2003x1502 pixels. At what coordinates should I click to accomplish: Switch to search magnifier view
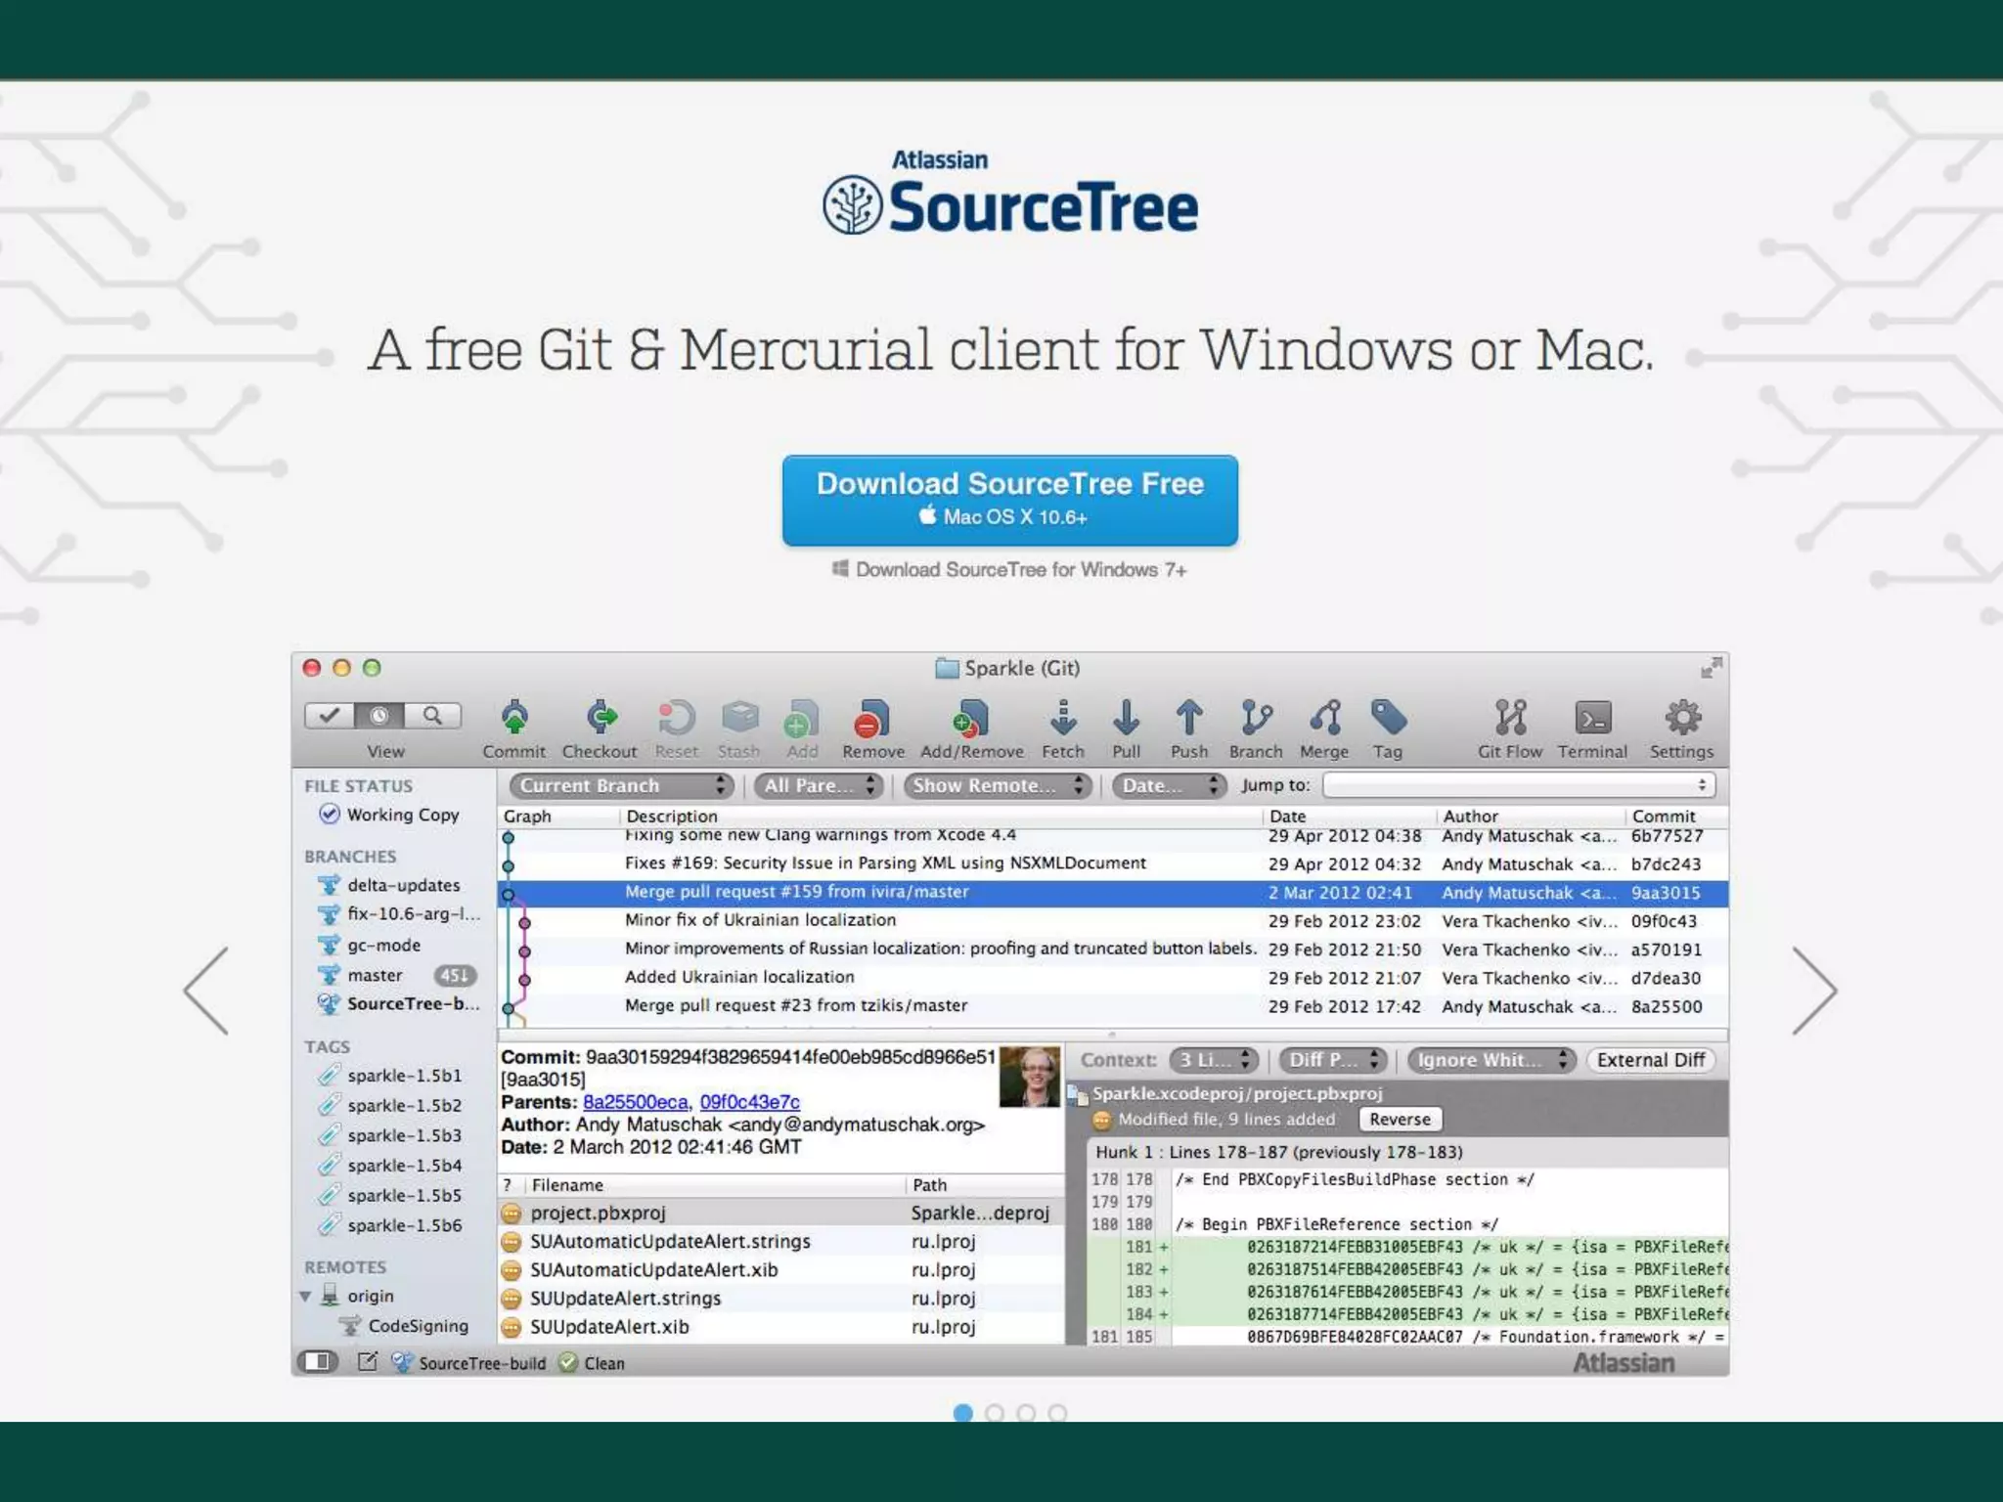coord(432,716)
